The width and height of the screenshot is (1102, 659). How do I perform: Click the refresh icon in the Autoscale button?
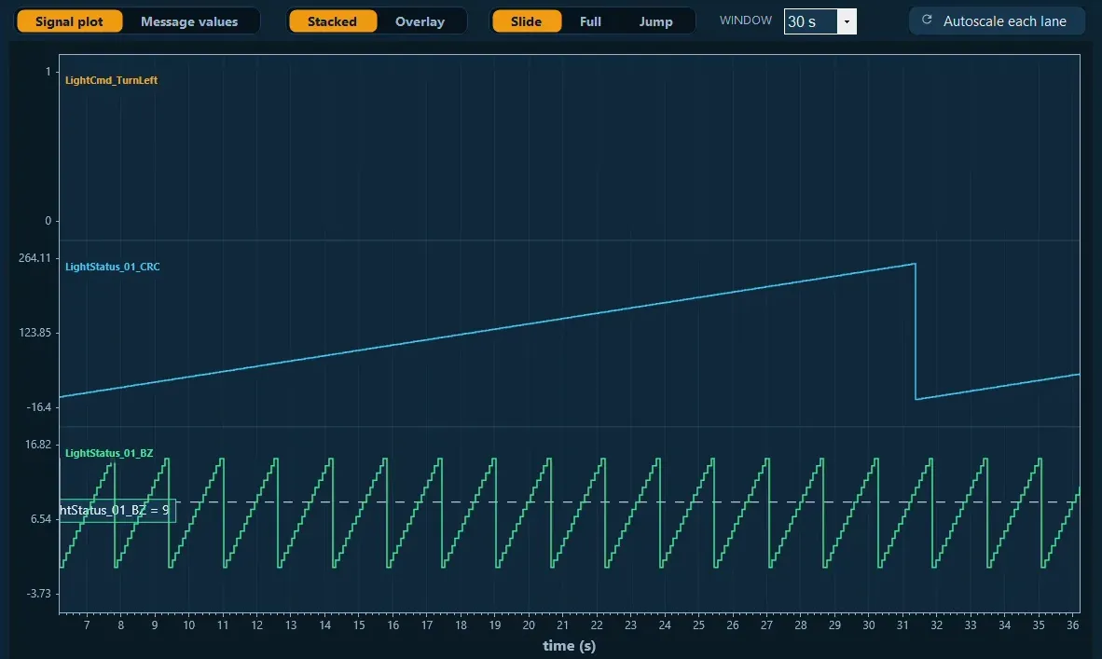[927, 21]
